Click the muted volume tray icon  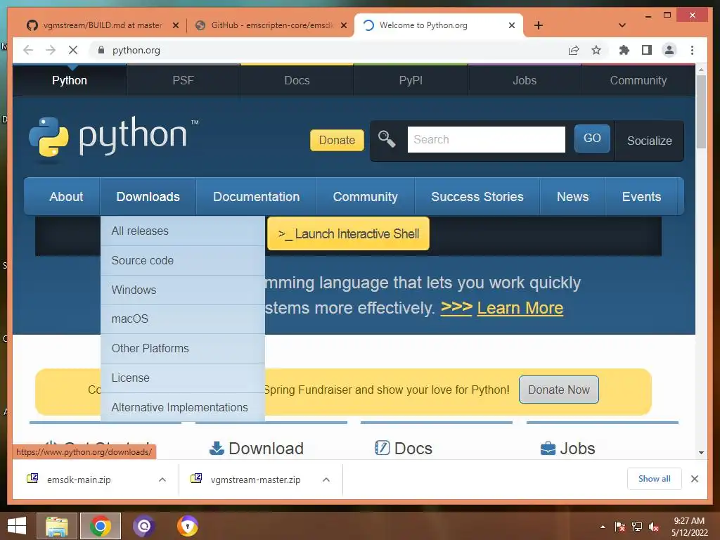click(654, 527)
